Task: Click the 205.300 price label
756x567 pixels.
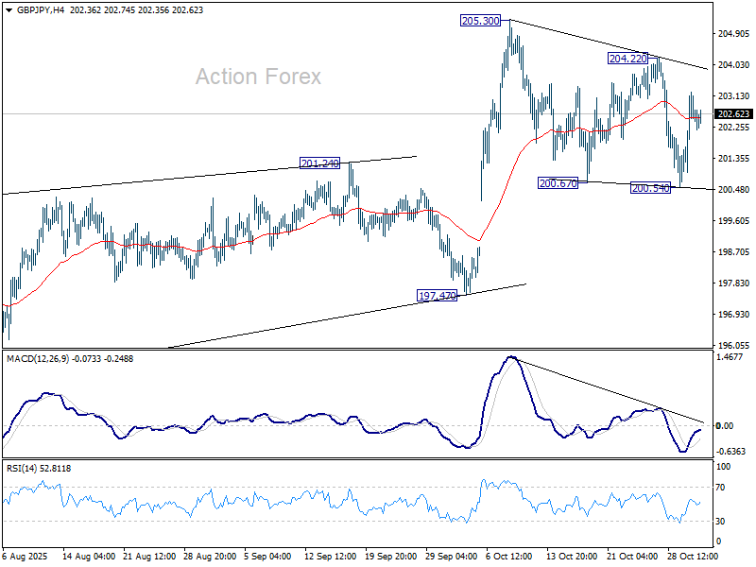Action: pyautogui.click(x=481, y=21)
